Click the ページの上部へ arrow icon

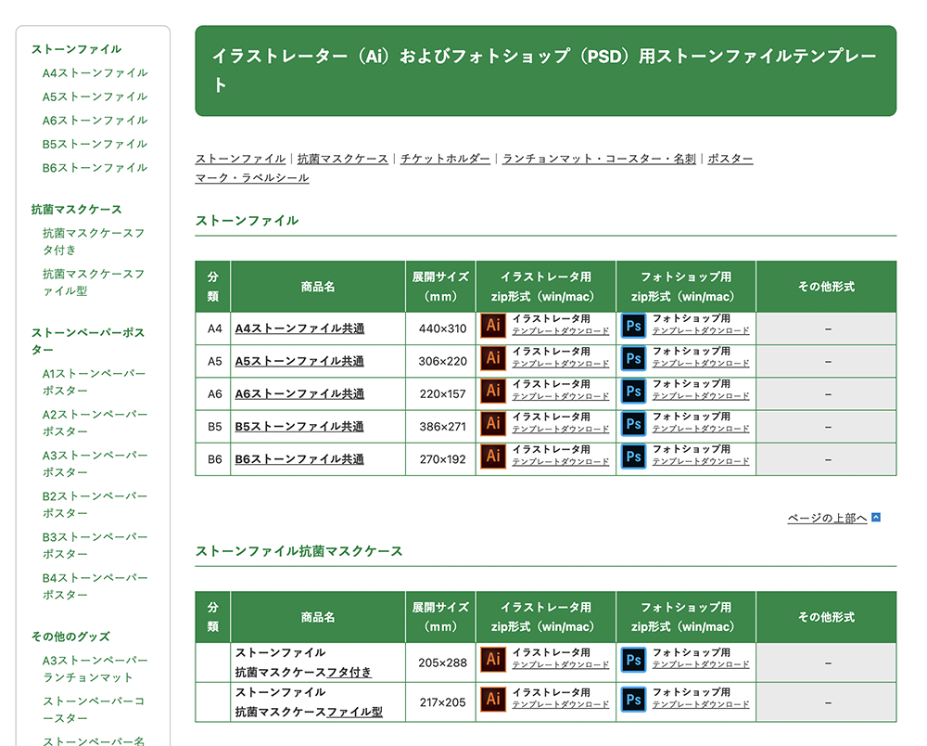(x=876, y=518)
